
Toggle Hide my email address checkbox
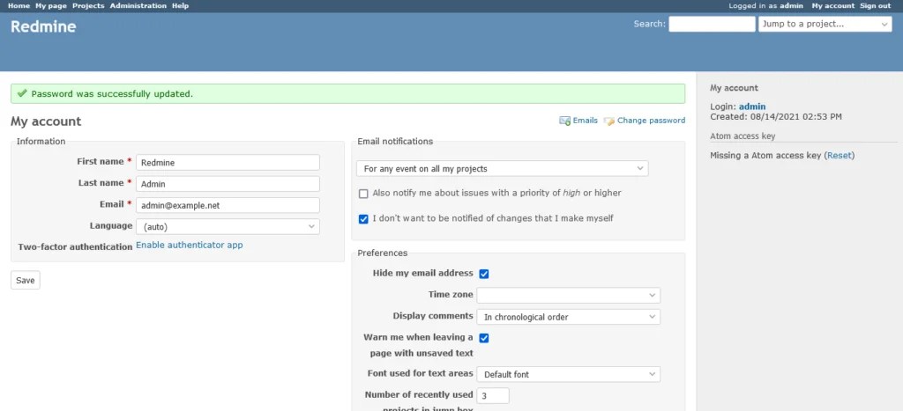(484, 274)
